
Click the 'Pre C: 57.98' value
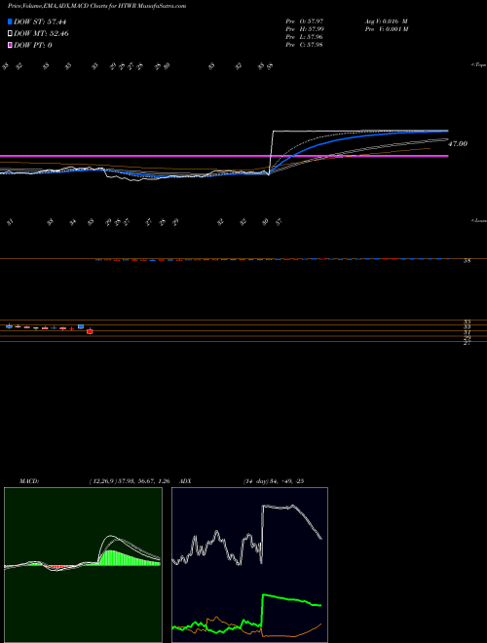[x=305, y=45]
